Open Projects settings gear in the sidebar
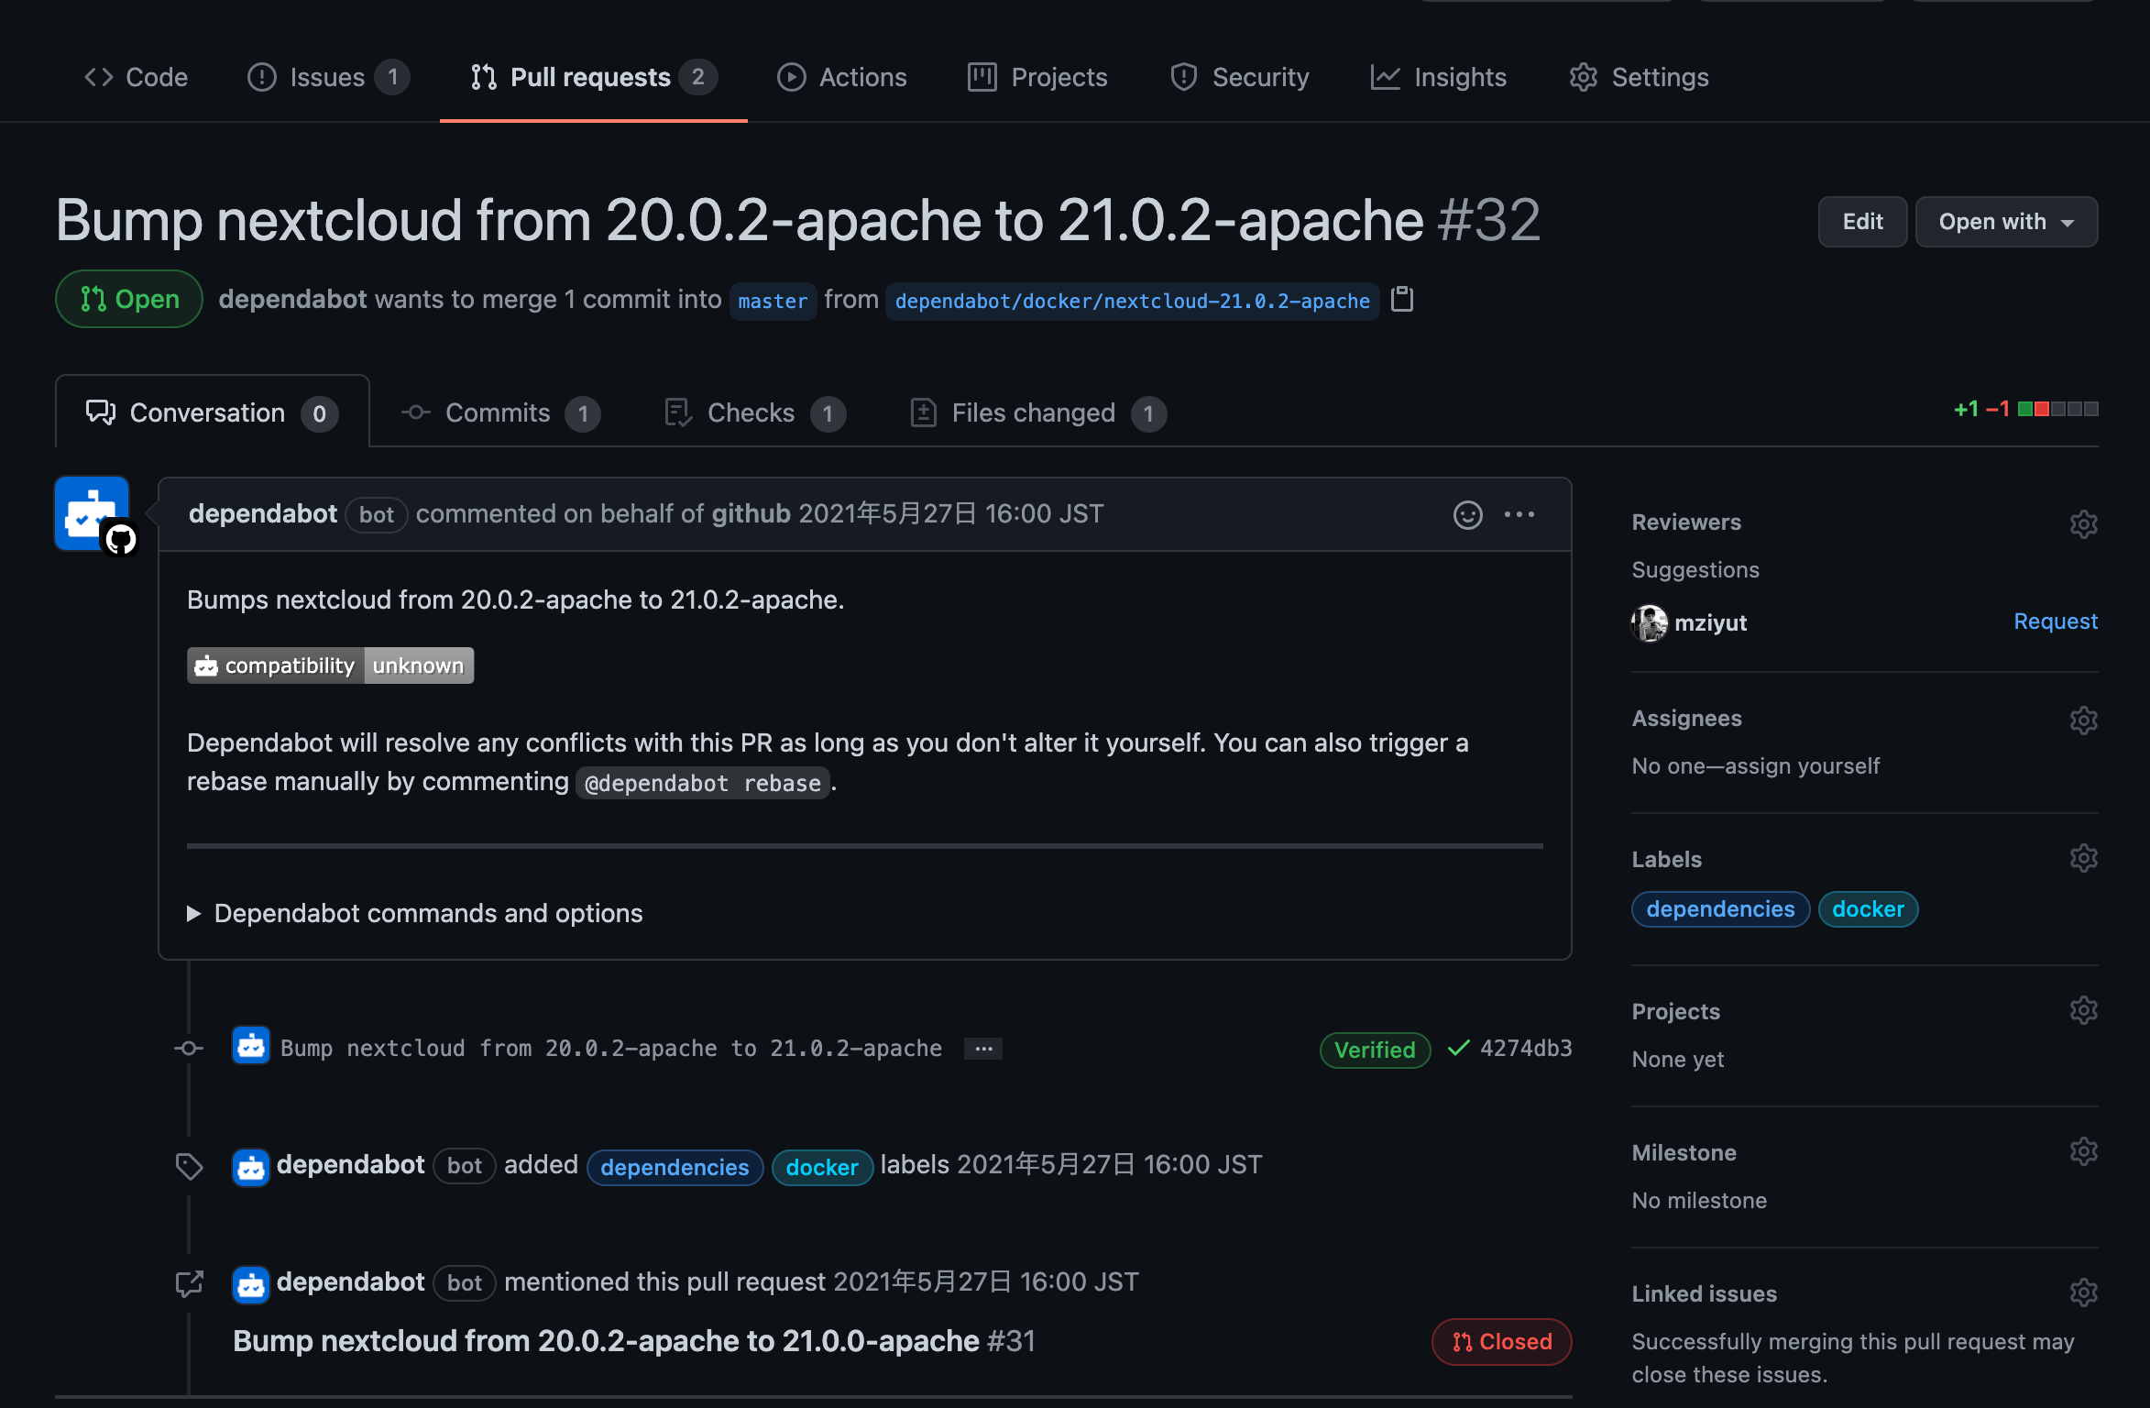This screenshot has width=2150, height=1408. point(2083,1010)
